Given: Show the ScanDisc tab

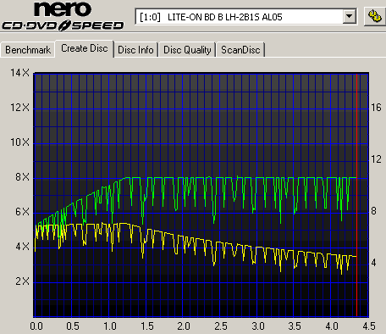Looking at the screenshot, I should [x=240, y=50].
